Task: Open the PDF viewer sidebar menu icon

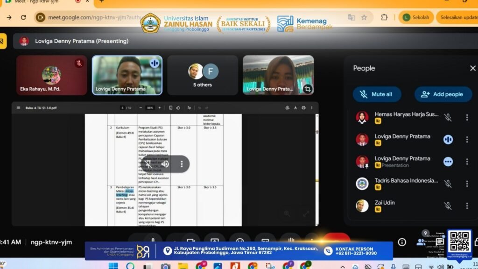Action: 19,108
